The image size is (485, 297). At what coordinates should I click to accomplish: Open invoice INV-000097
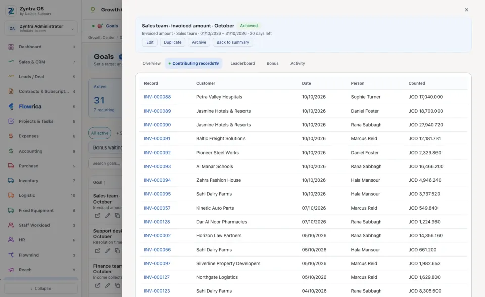[x=157, y=264]
